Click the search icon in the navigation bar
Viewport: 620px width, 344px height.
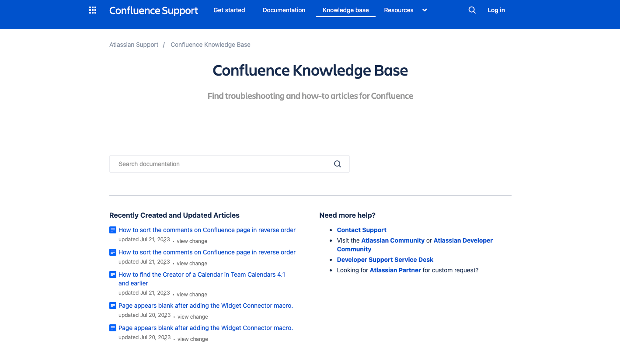[x=472, y=10]
